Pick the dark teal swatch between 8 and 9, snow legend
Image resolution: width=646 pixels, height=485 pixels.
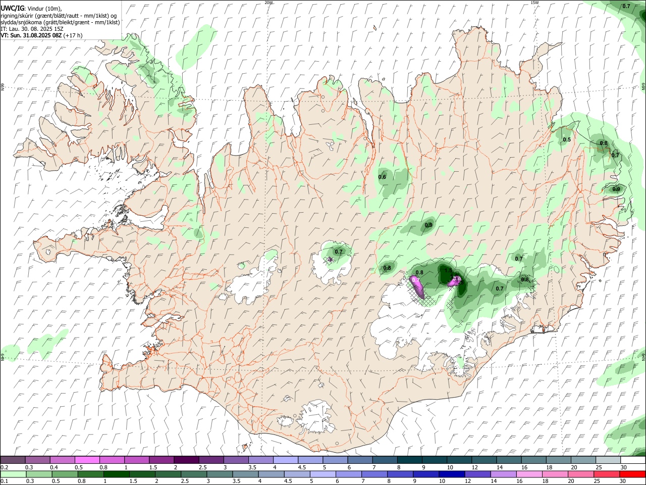(410, 460)
